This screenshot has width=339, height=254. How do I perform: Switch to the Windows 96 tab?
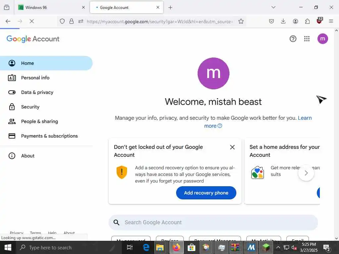click(51, 7)
